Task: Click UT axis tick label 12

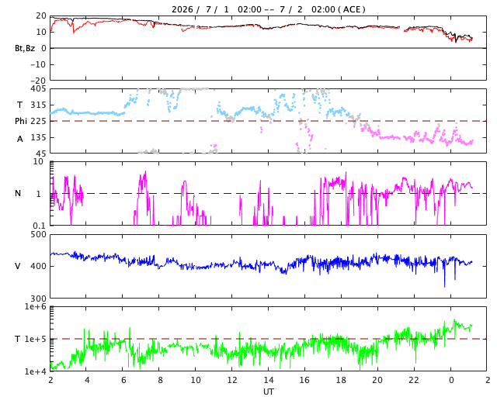Action: (232, 380)
